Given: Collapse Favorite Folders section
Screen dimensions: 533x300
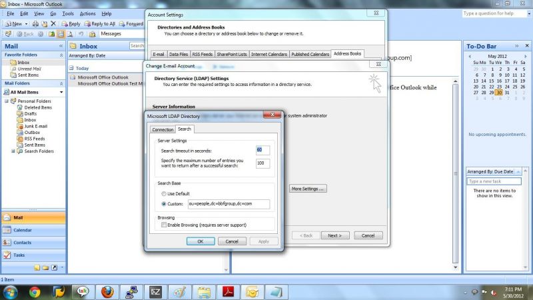Looking at the screenshot, I should tap(61, 55).
